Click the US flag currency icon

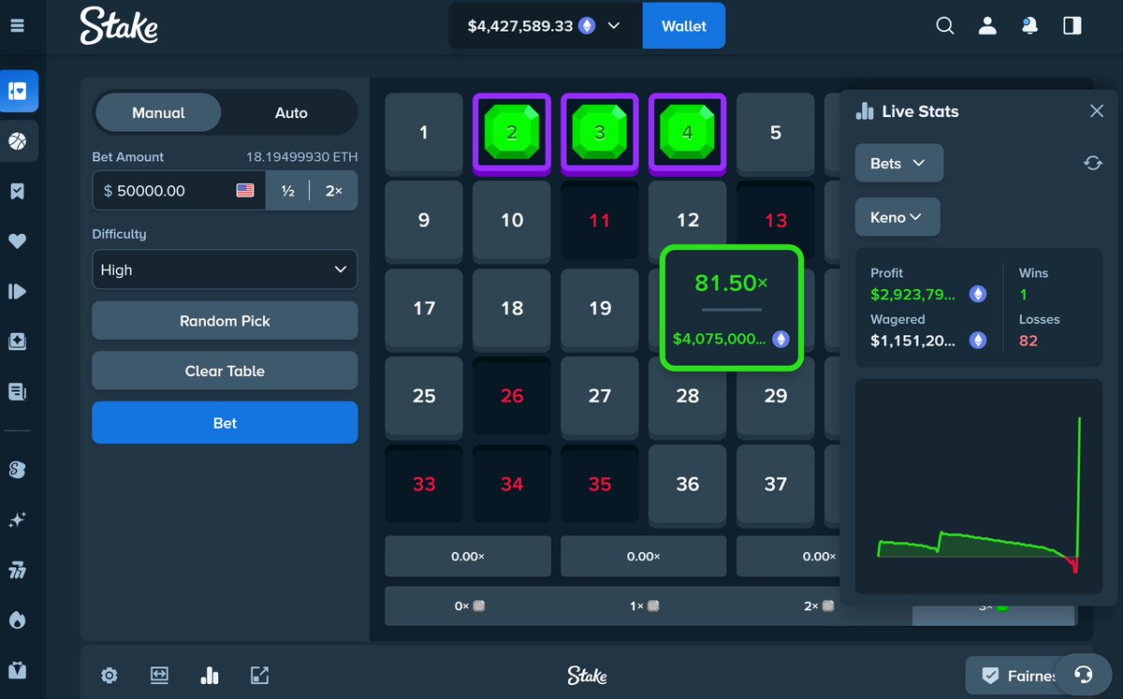pyautogui.click(x=245, y=190)
